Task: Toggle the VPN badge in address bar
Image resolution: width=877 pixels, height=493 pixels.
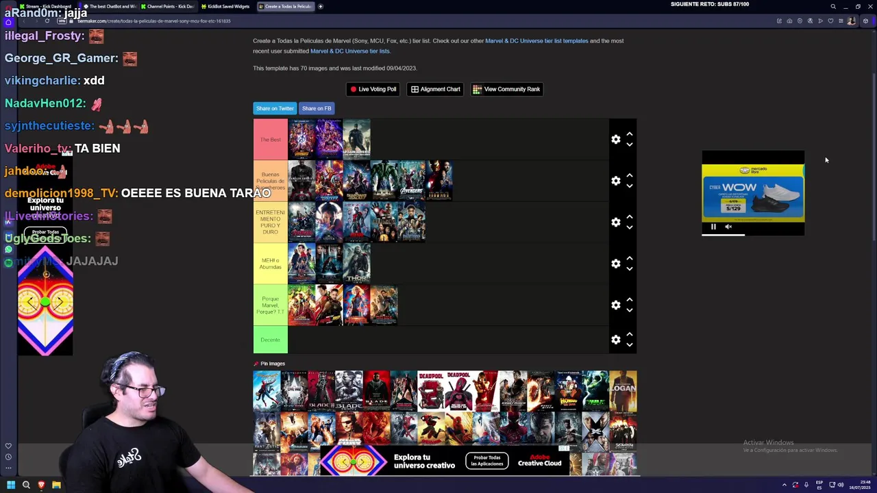Action: pos(62,21)
